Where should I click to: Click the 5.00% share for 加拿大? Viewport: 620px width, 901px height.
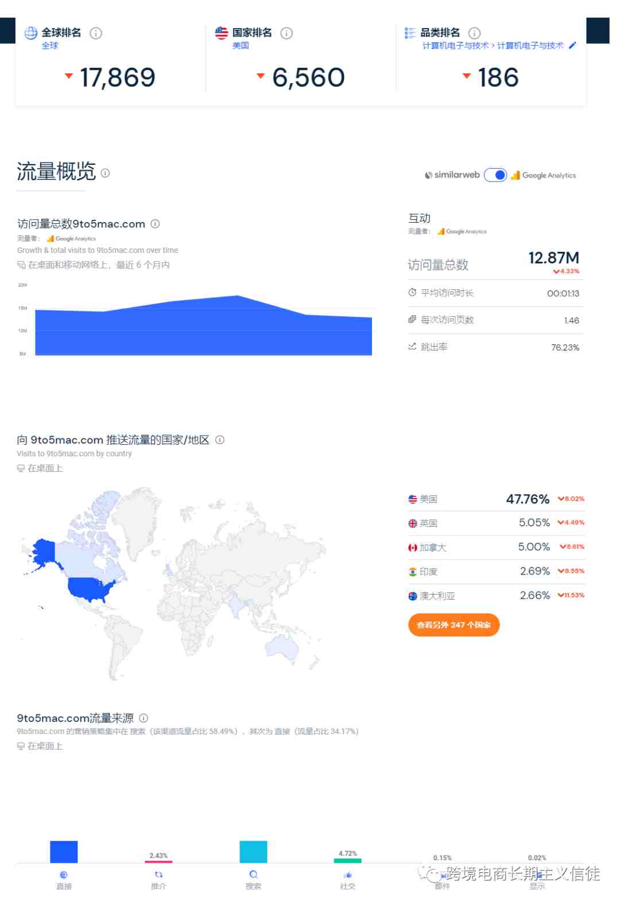(534, 547)
